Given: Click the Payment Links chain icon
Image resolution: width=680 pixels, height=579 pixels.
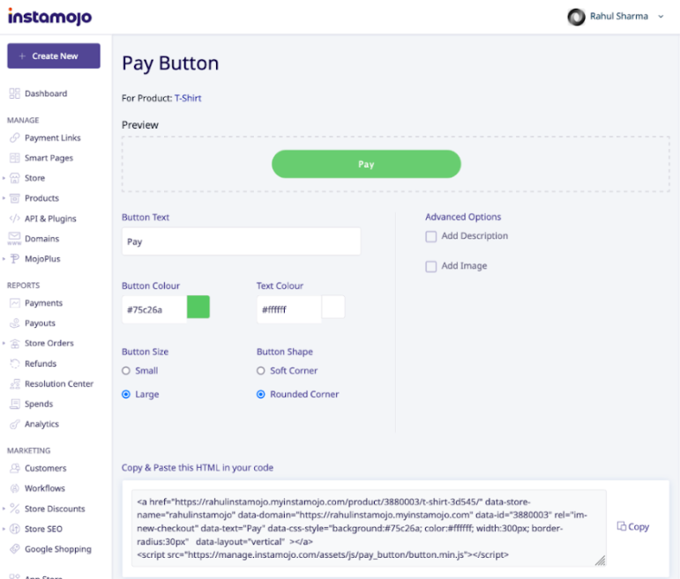Looking at the screenshot, I should [x=15, y=137].
